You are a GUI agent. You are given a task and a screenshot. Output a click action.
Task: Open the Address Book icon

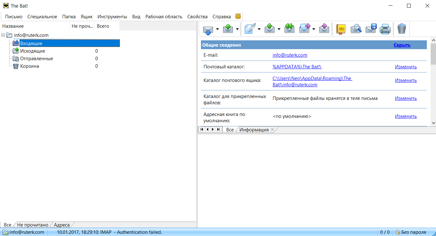(x=341, y=29)
